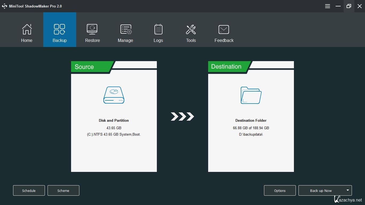Select the Destination panel header
This screenshot has width=365, height=205.
tap(226, 67)
